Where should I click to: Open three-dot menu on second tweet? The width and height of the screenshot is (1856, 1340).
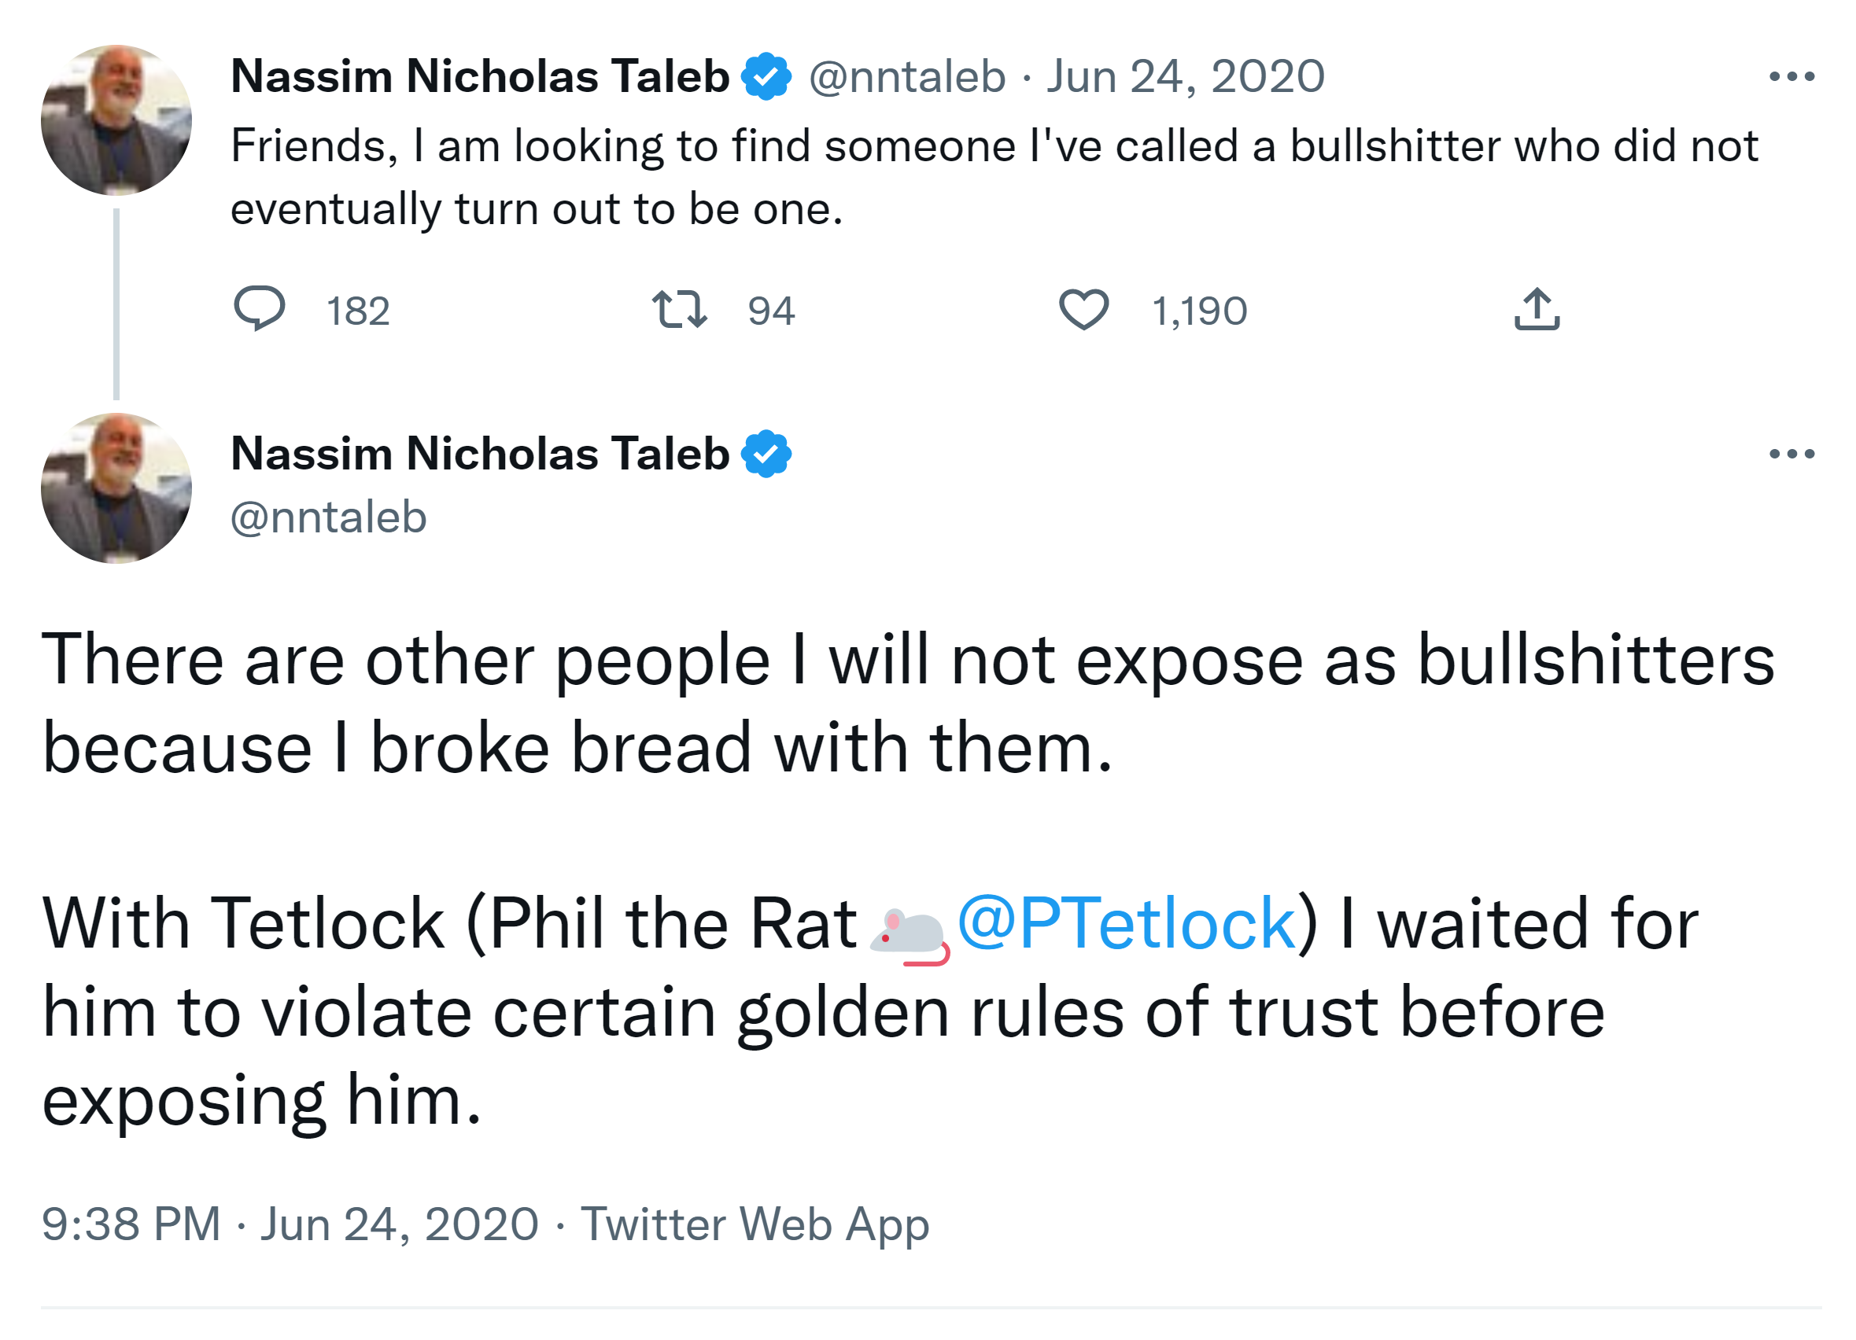[1791, 454]
